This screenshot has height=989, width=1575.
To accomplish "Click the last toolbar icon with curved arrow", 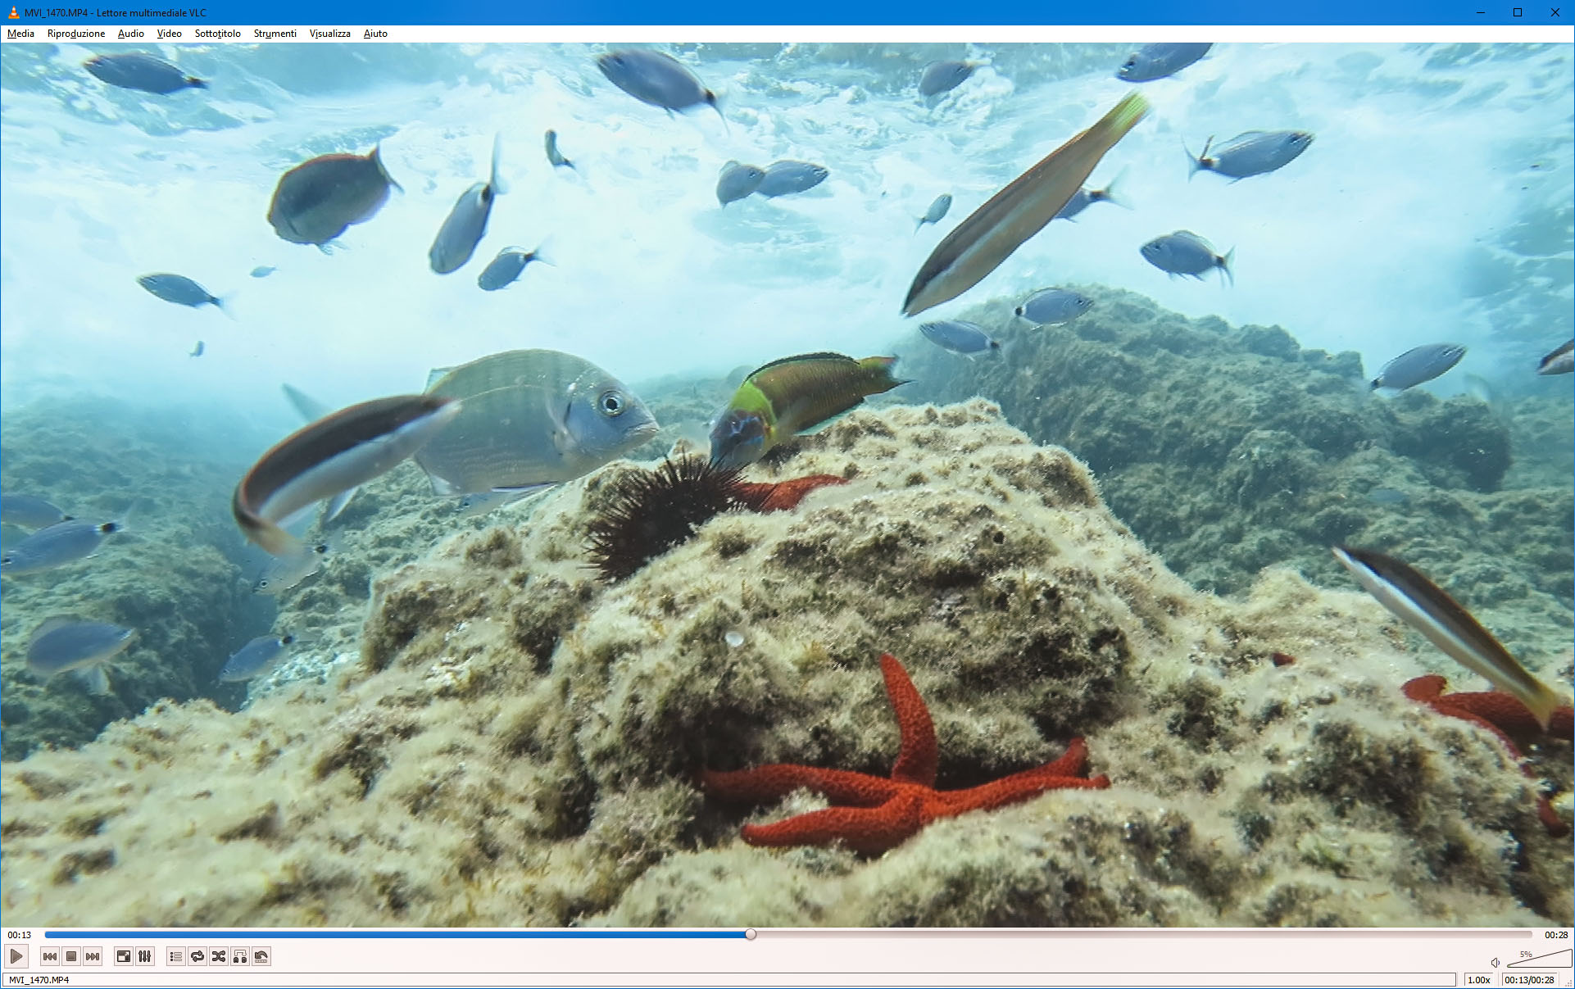I will pyautogui.click(x=261, y=956).
